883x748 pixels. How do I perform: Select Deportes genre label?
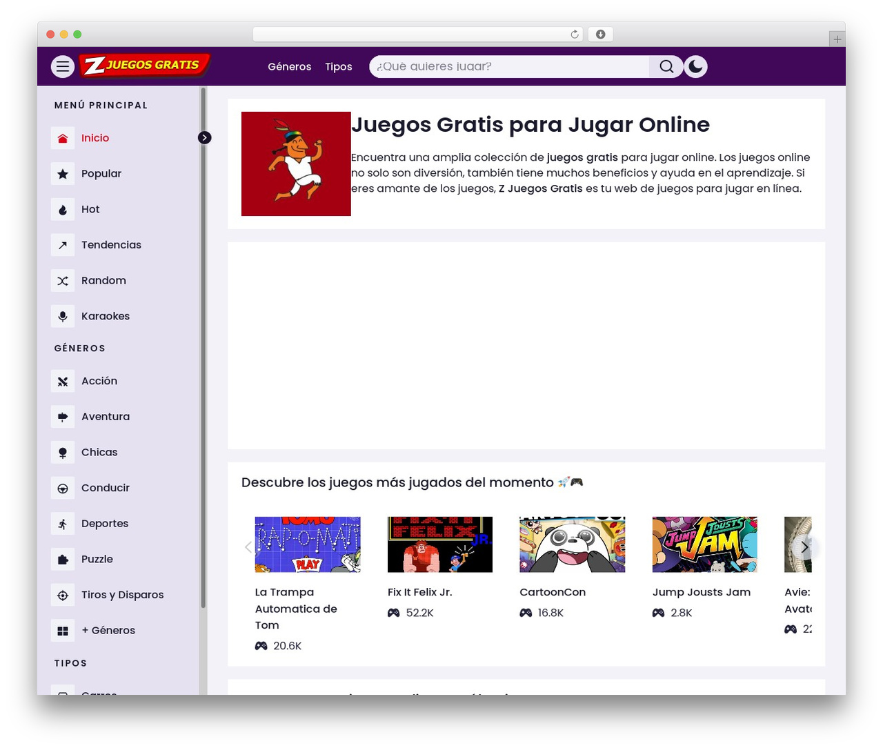105,524
